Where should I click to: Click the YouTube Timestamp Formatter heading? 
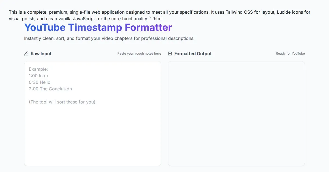pos(98,28)
